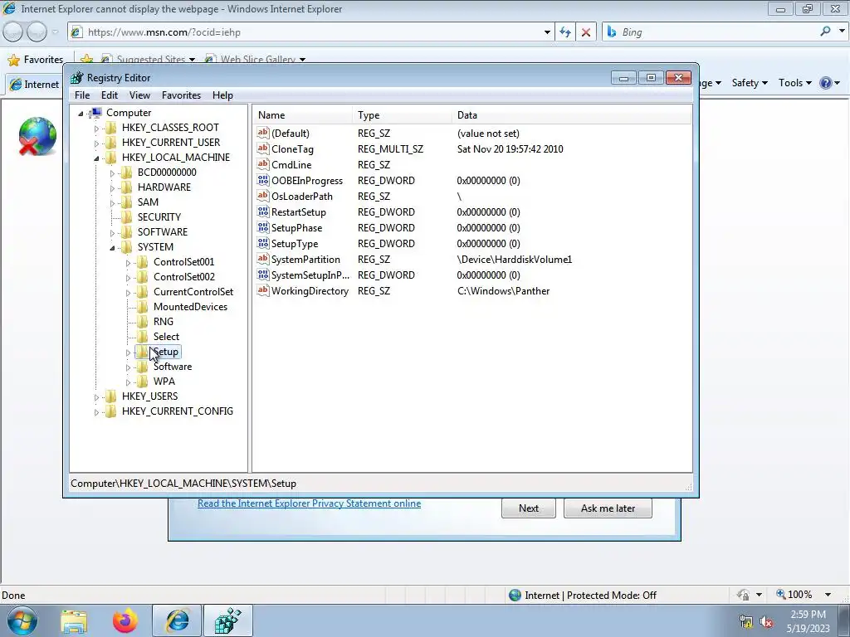Click the RestartSetup DWORD icon
Screen dimensions: 850x637
[263, 212]
